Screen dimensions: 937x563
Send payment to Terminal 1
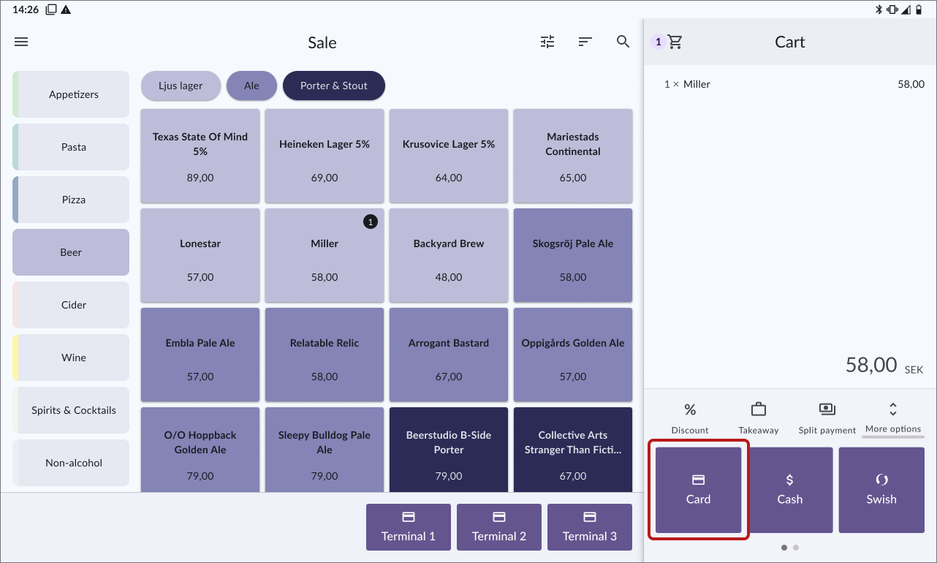(409, 527)
